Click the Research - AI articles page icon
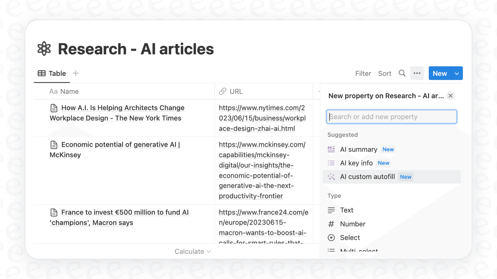 pyautogui.click(x=44, y=48)
